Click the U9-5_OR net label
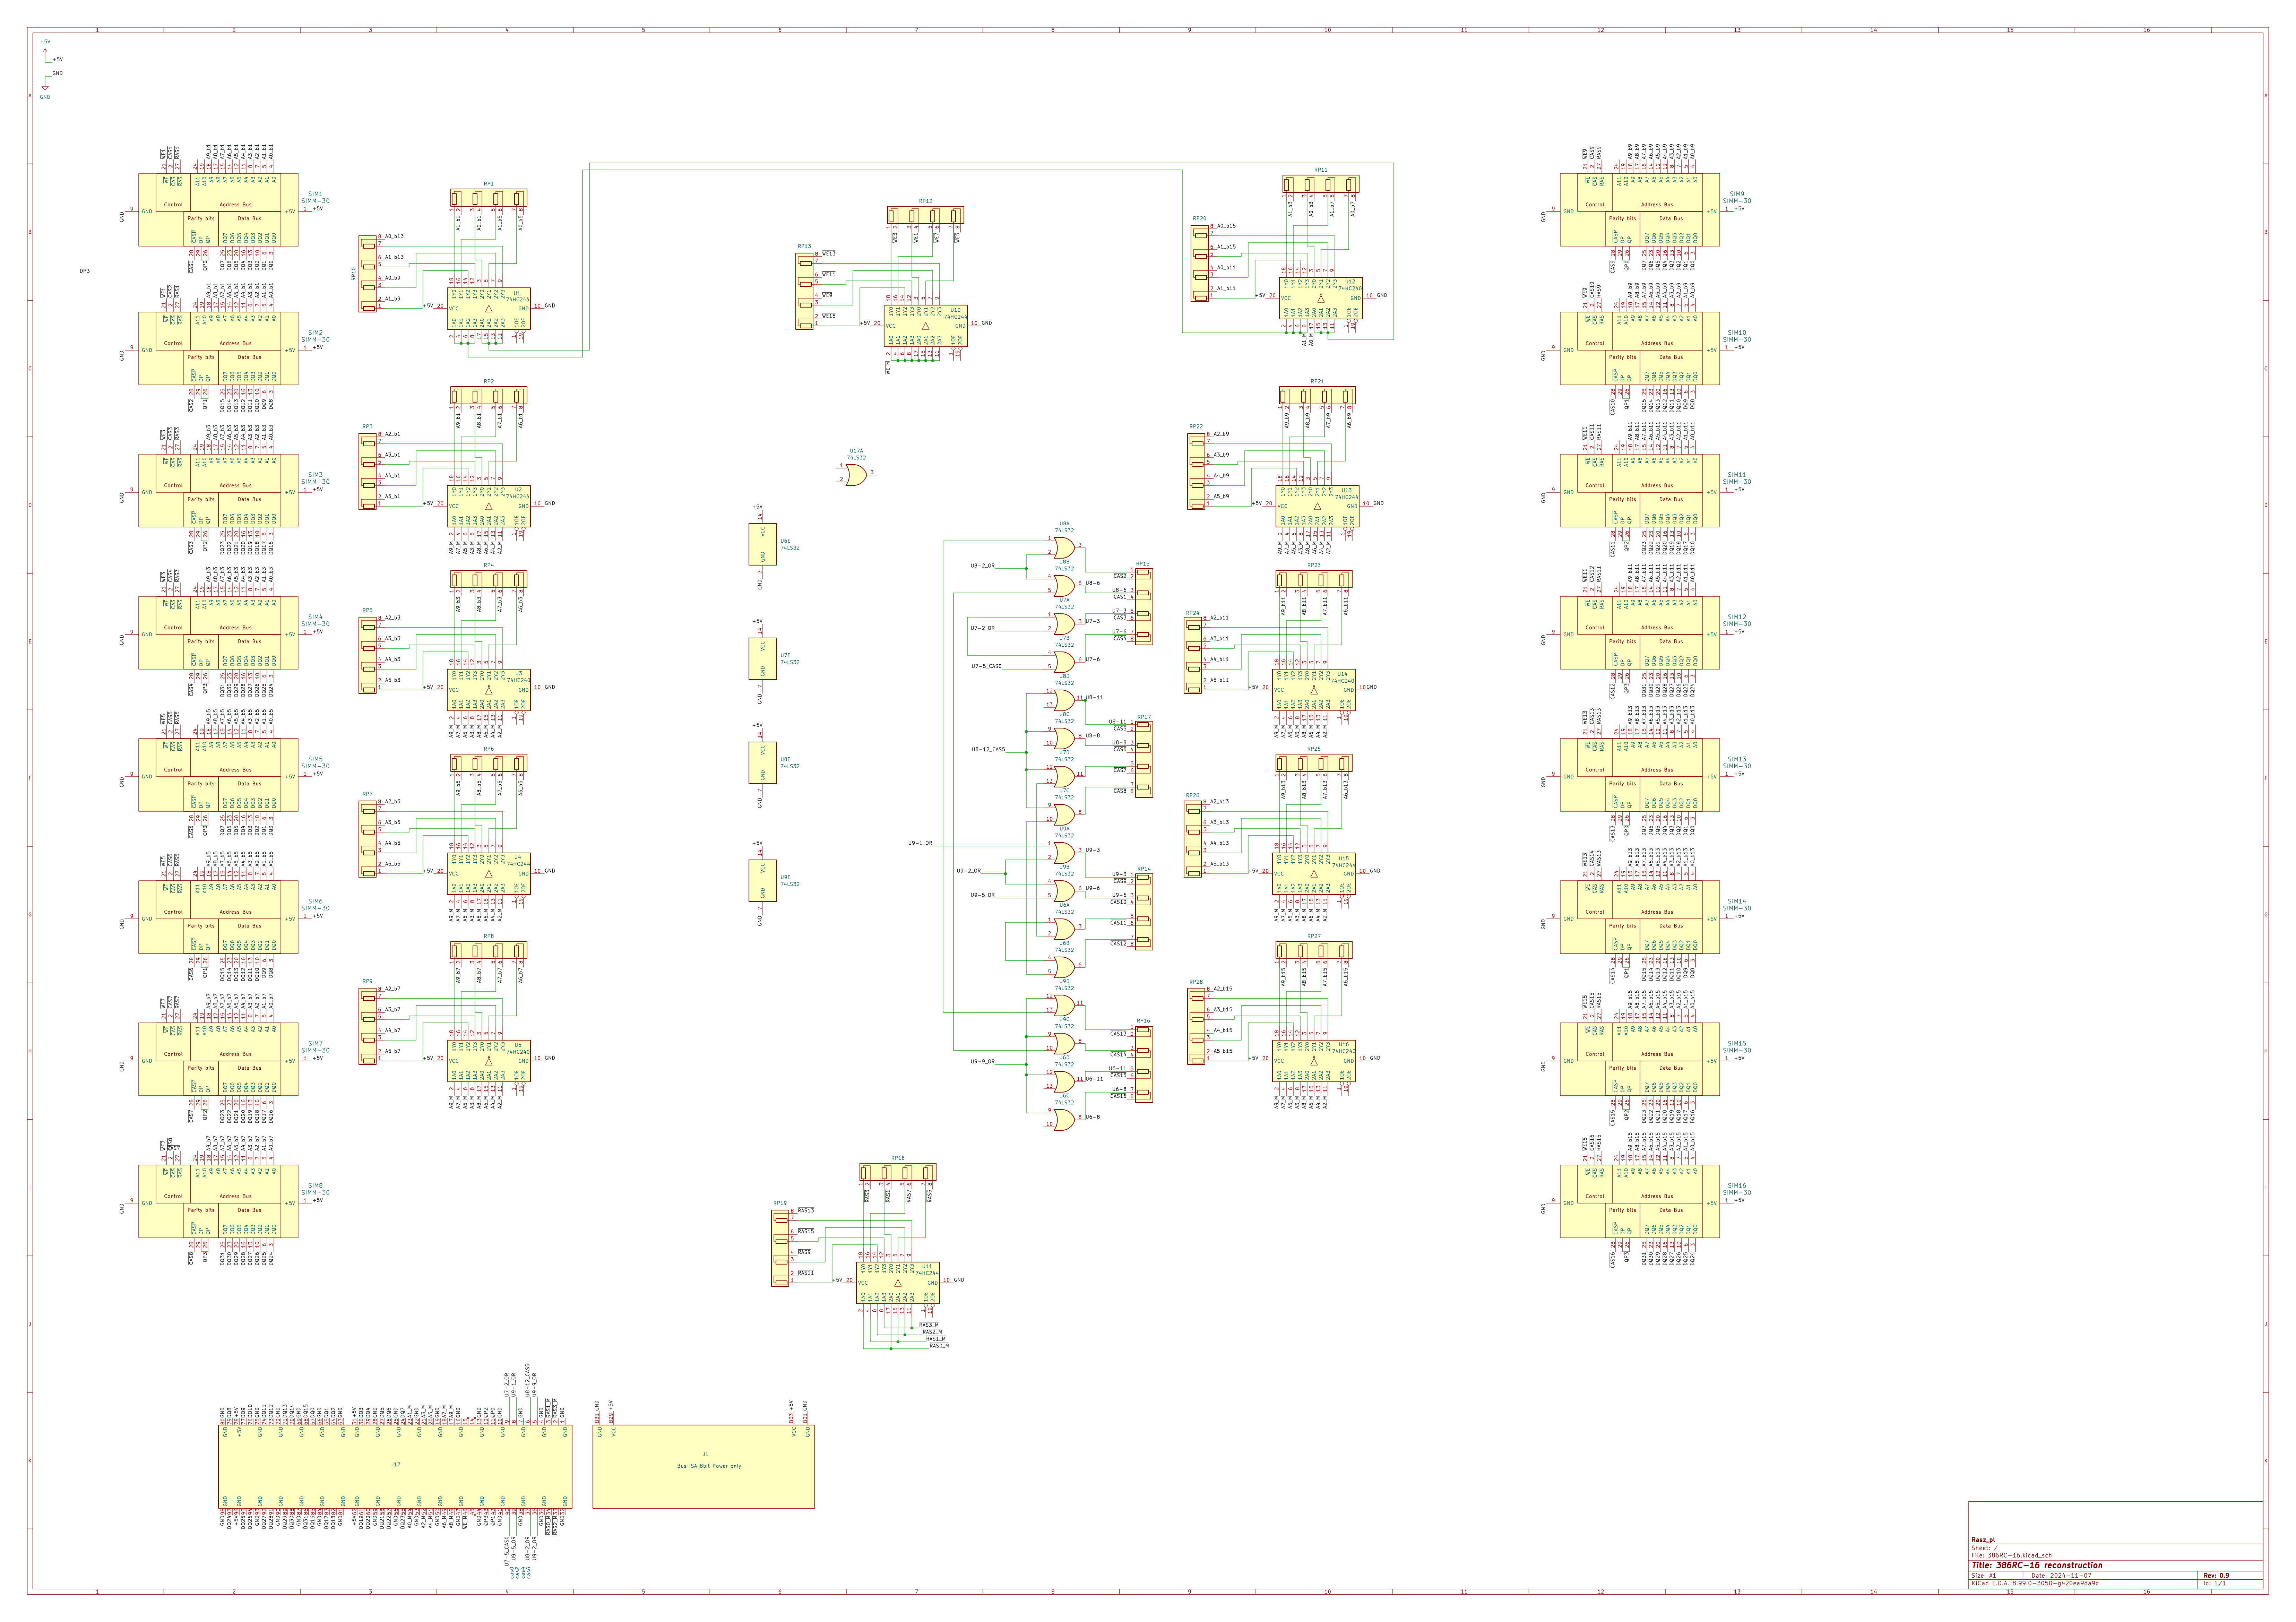Screen dimensions: 2296x1622 983,895
